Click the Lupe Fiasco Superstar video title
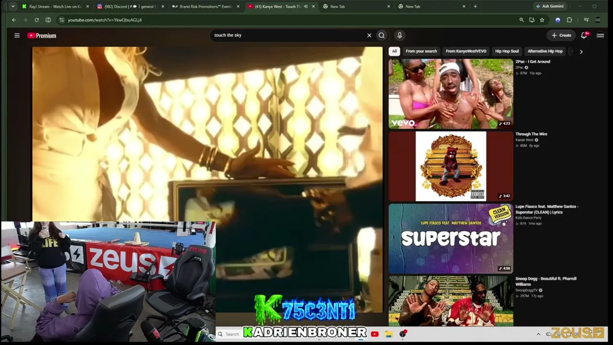 [x=547, y=209]
